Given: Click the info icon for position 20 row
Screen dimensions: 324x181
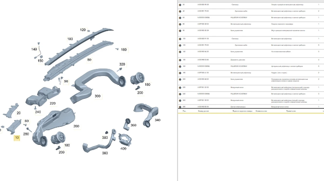Looking at the screenshot, I should (180, 5).
